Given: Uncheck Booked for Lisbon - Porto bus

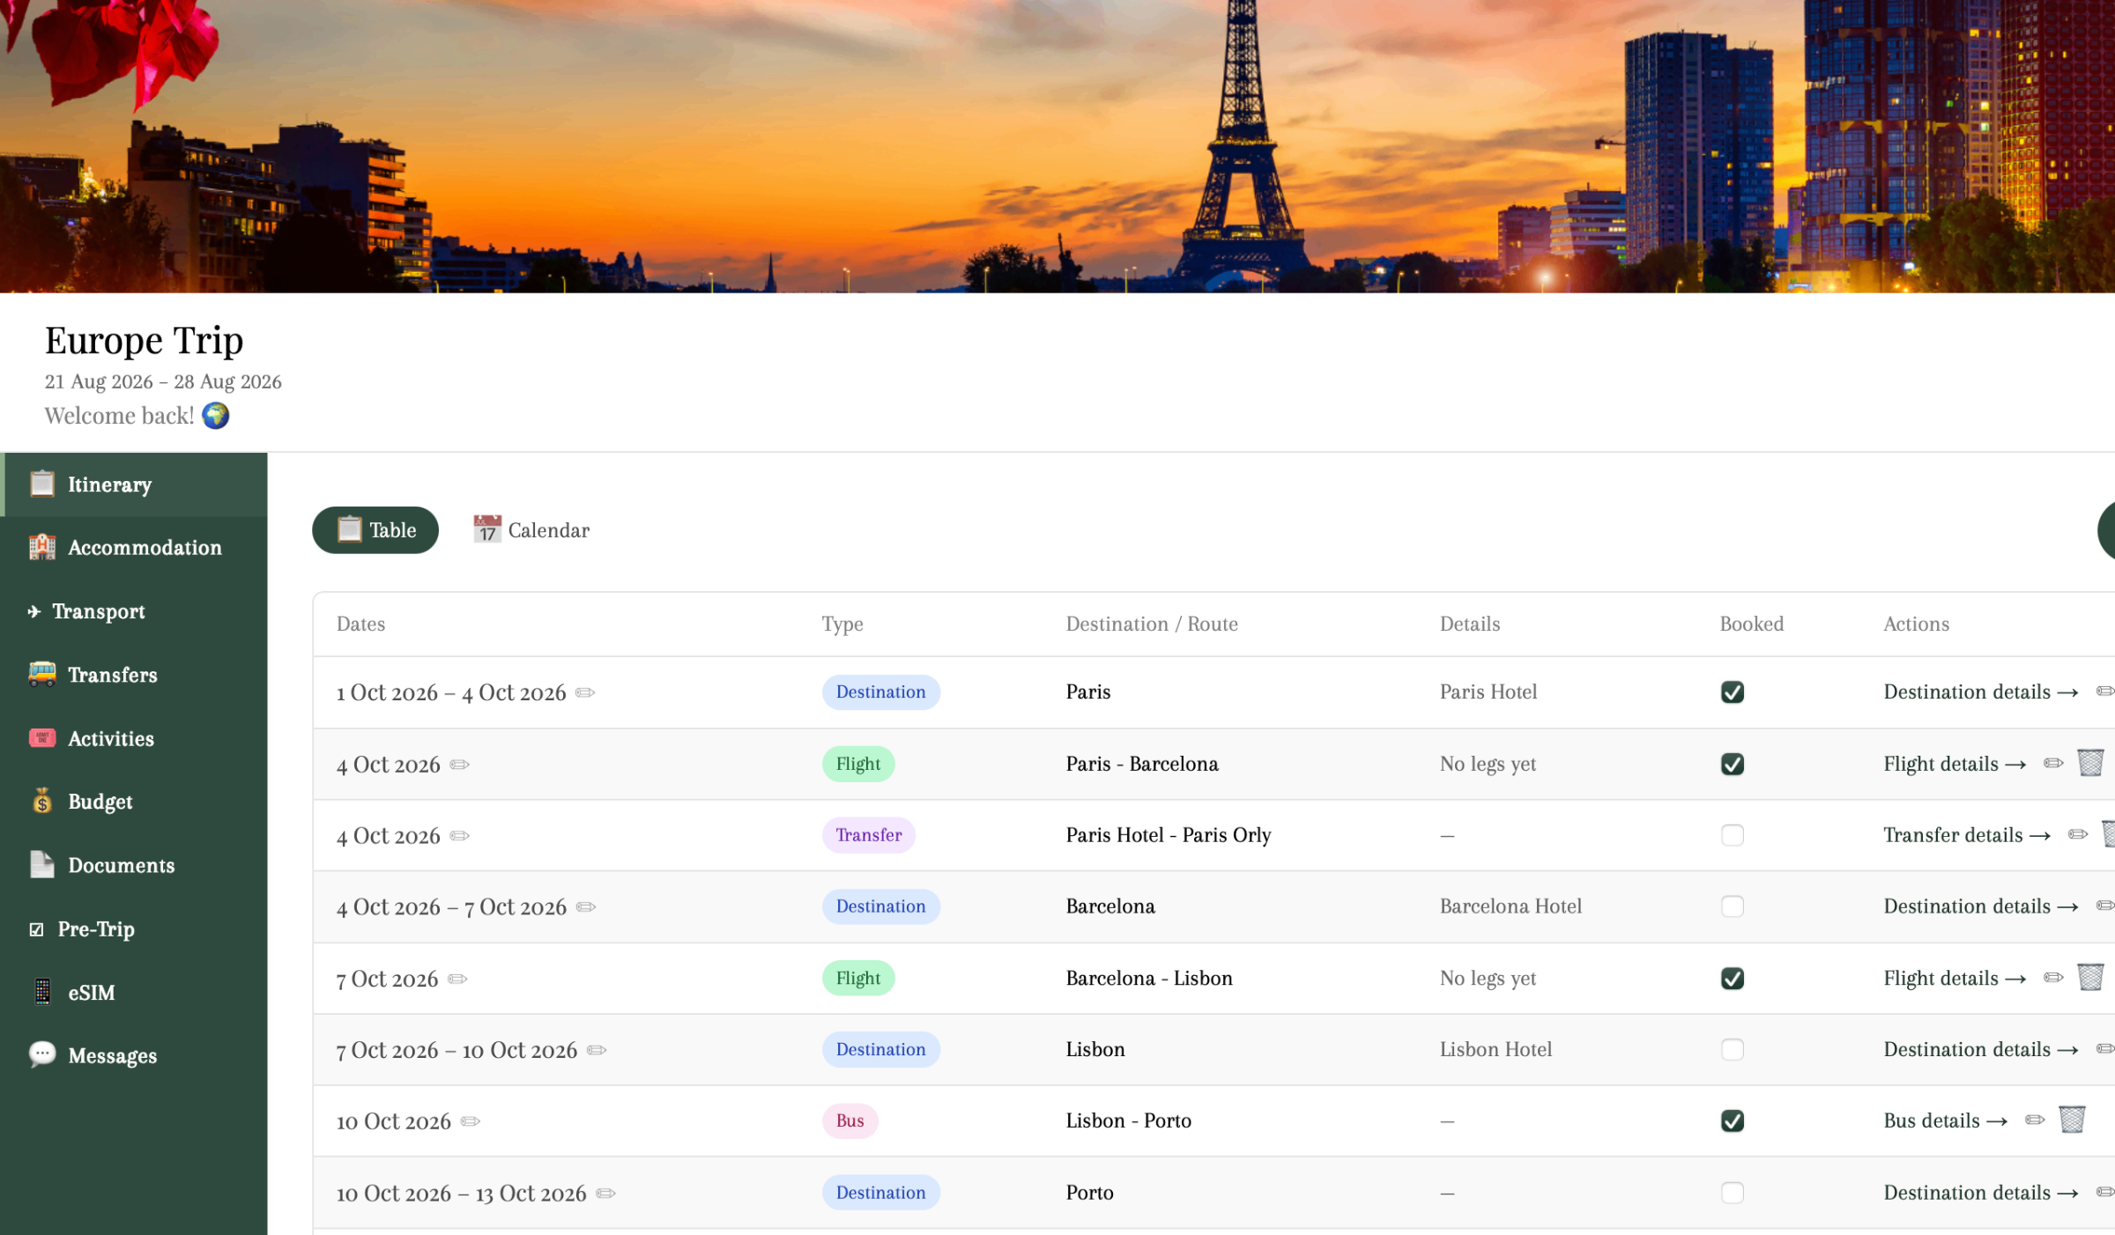Looking at the screenshot, I should (x=1732, y=1120).
